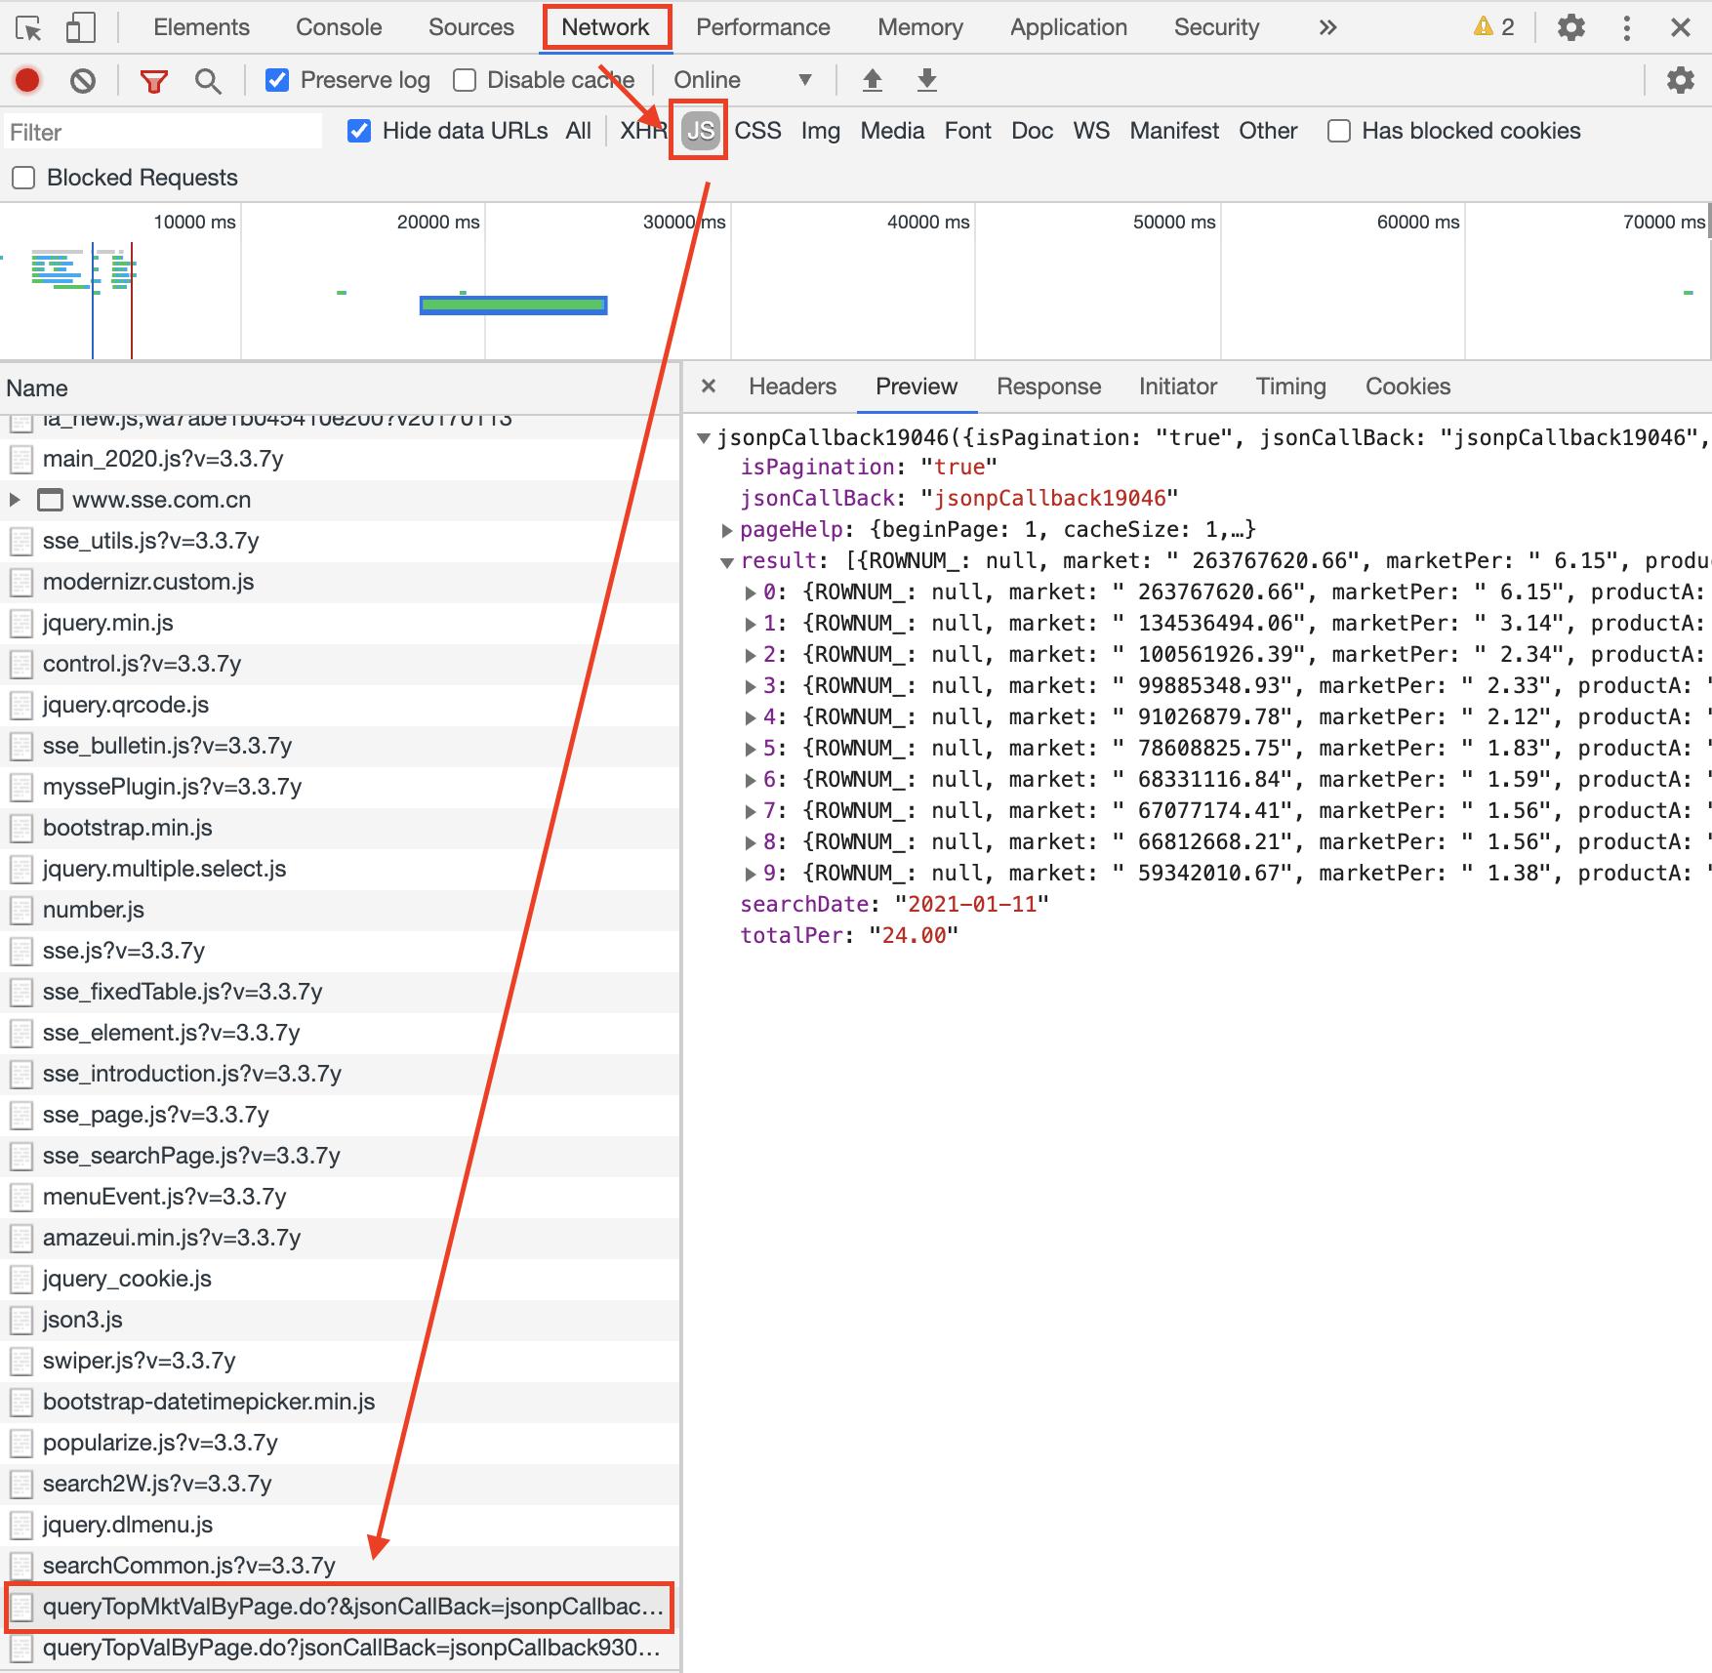Viewport: 1712px width, 1673px height.
Task: Check the Blocked Requests checkbox
Action: click(x=23, y=178)
